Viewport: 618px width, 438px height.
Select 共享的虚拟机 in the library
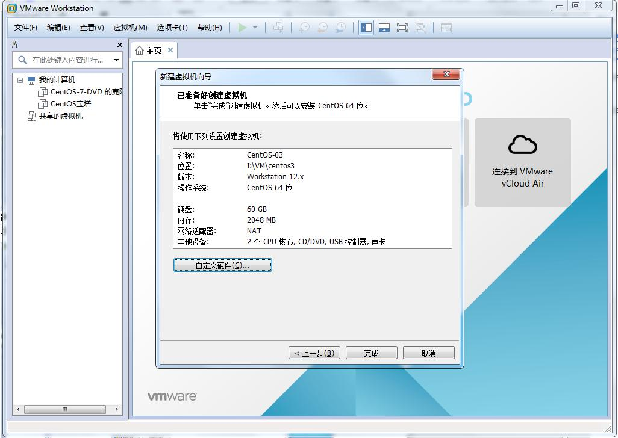(61, 116)
